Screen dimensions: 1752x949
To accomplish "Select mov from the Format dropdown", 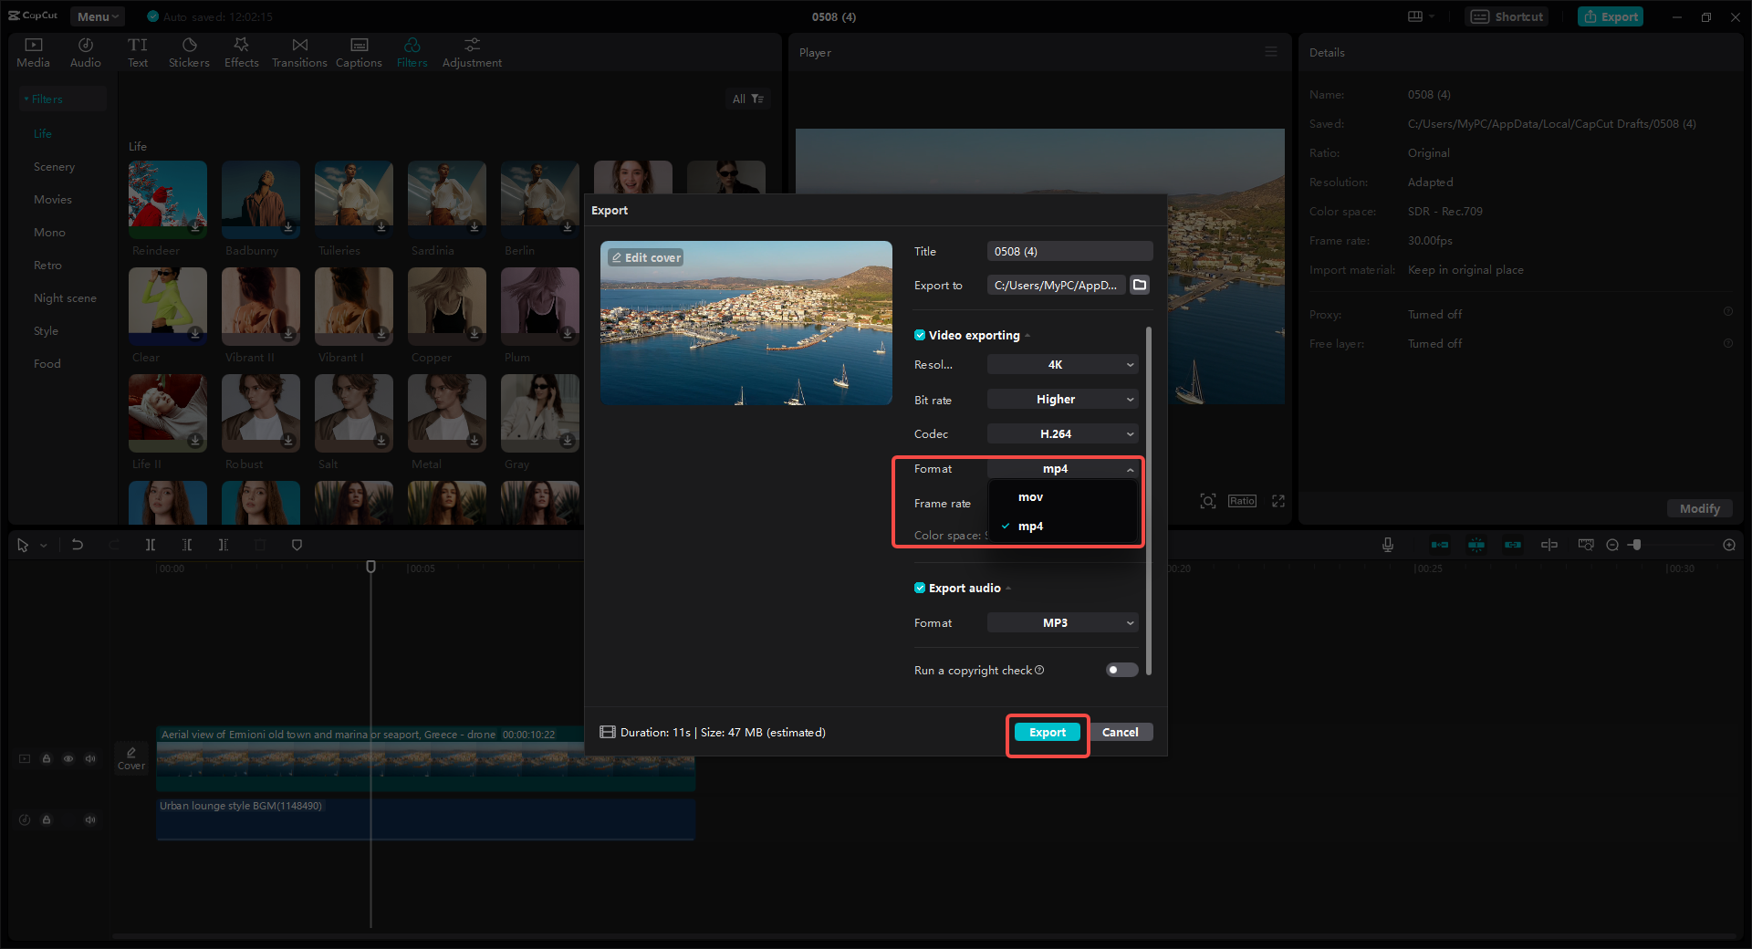I will (1029, 496).
